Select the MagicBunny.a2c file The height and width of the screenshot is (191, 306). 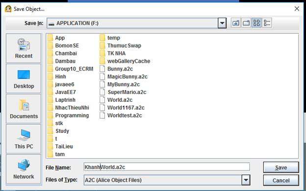[x=124, y=76]
